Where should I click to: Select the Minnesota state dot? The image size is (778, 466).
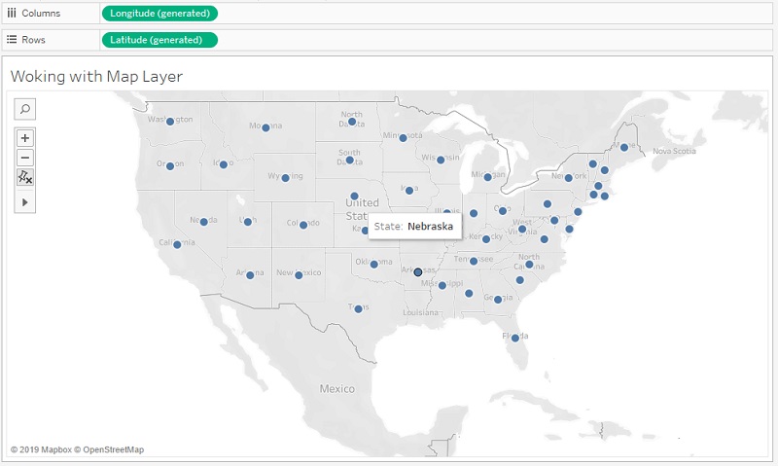[403, 138]
